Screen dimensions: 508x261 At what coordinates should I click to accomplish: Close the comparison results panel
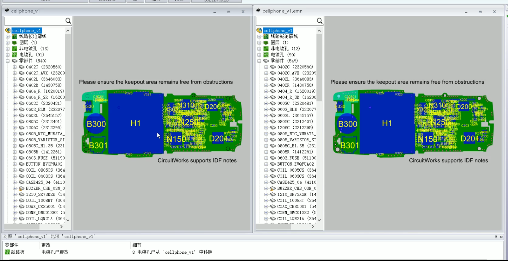tap(501, 237)
